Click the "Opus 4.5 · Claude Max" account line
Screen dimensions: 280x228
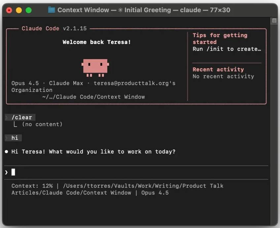click(93, 87)
